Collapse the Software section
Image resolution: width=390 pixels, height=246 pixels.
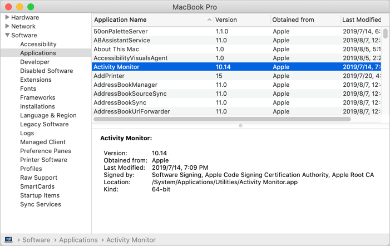(7, 35)
